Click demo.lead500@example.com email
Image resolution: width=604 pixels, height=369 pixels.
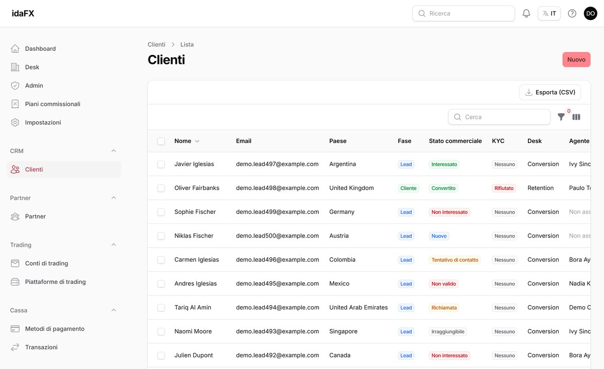pos(277,236)
